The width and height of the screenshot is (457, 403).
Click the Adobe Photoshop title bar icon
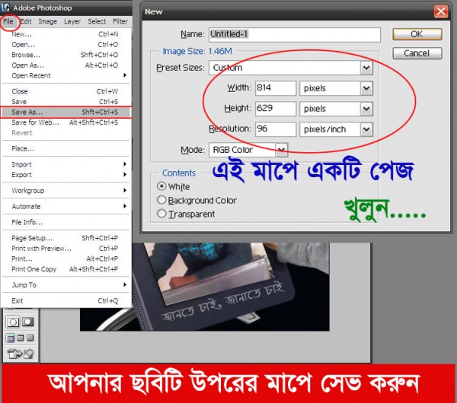point(5,8)
